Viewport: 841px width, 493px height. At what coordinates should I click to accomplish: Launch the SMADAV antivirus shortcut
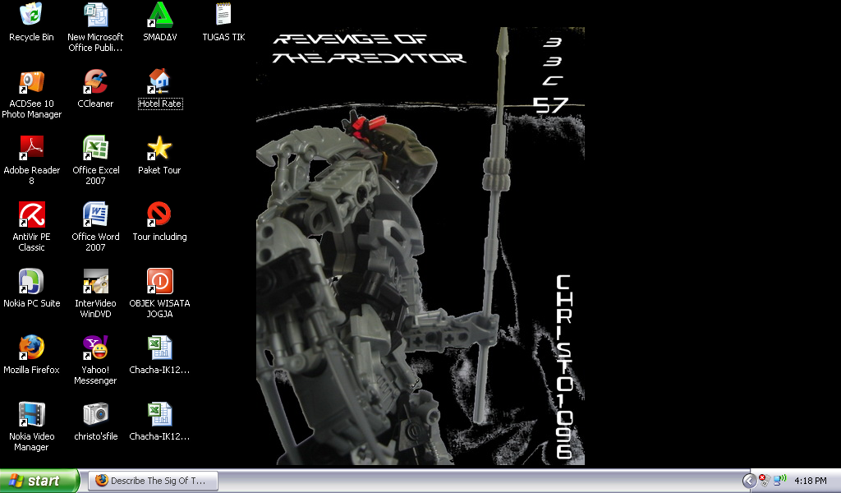[160, 15]
